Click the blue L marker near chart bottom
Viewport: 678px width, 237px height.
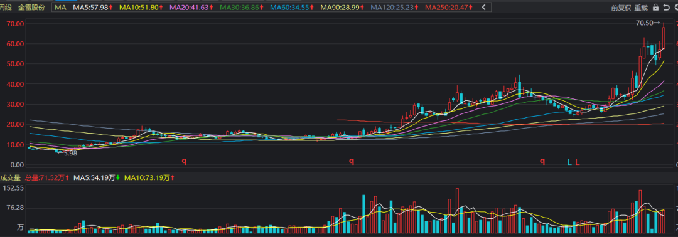[569, 162]
